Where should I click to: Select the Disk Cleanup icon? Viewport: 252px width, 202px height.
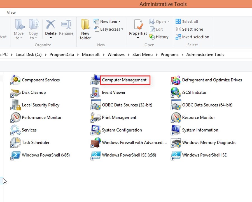[x=15, y=93]
